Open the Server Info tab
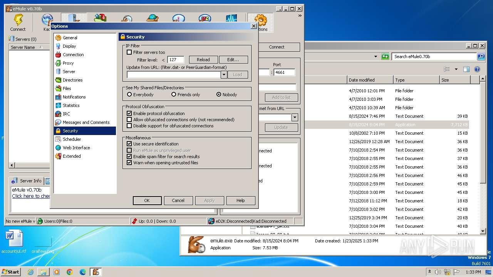 pyautogui.click(x=27, y=181)
